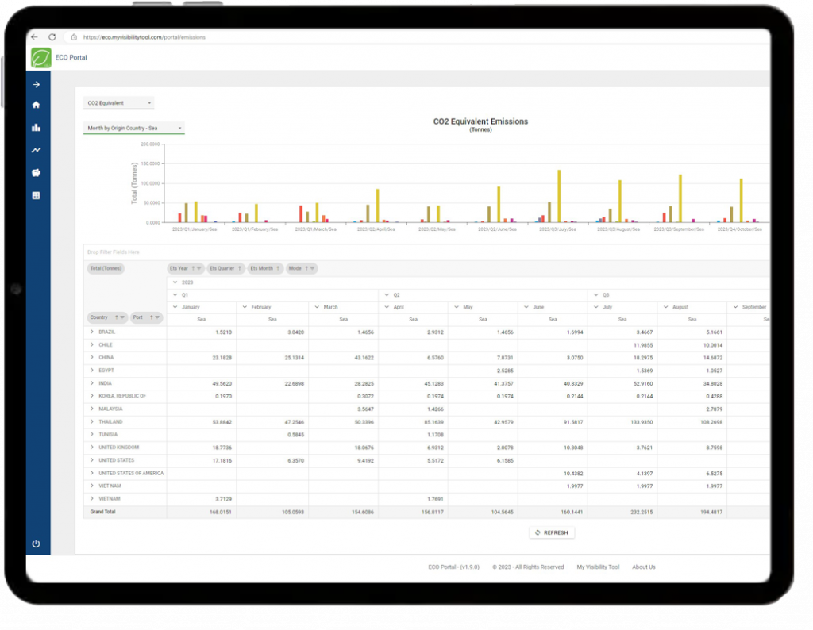Click the REFRESH button

pyautogui.click(x=552, y=532)
